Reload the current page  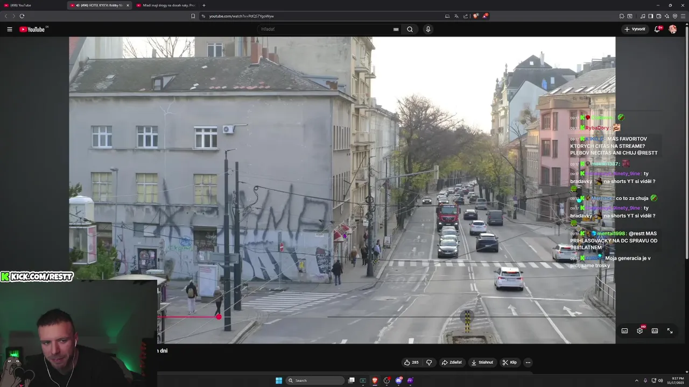click(22, 16)
